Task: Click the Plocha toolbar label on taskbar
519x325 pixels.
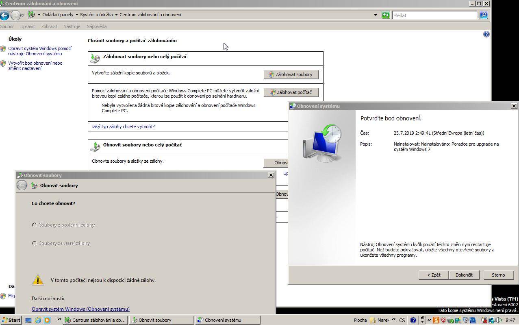Action: tap(360, 320)
